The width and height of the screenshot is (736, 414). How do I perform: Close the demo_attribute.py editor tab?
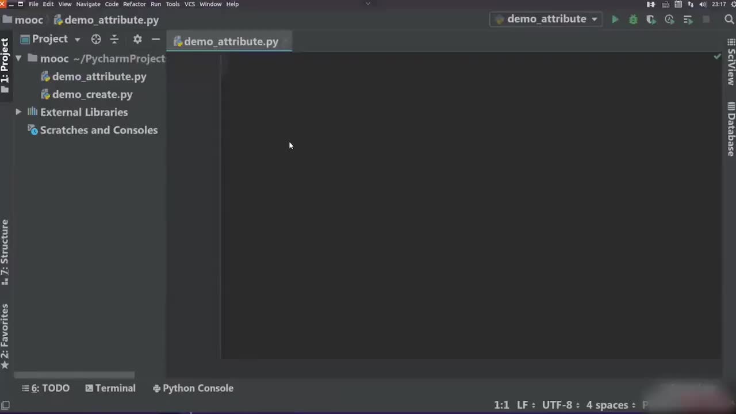[286, 41]
